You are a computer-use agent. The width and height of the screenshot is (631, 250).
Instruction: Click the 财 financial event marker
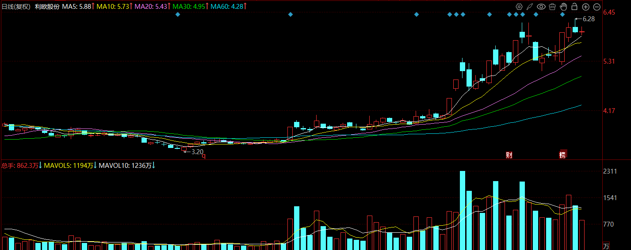(509, 155)
